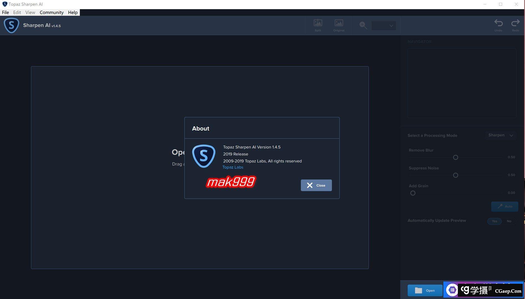Open the File menu
This screenshot has width=525, height=299.
pyautogui.click(x=5, y=12)
